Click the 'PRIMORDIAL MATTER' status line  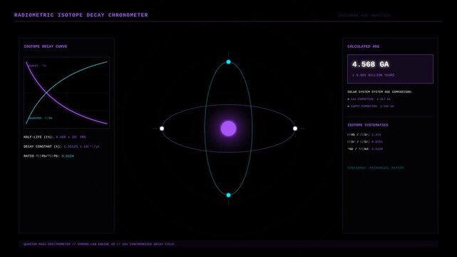coord(376,168)
